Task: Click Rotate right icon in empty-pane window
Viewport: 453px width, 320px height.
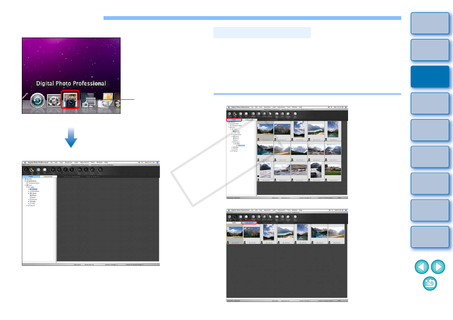Action: point(72,170)
